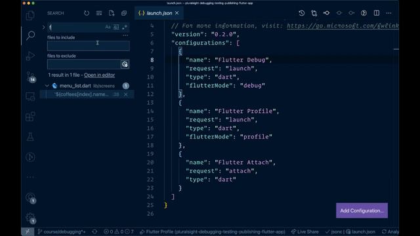Show additional views via the activity bar ellipsis
Viewport: 420px width, 236px height.
(x=30, y=177)
